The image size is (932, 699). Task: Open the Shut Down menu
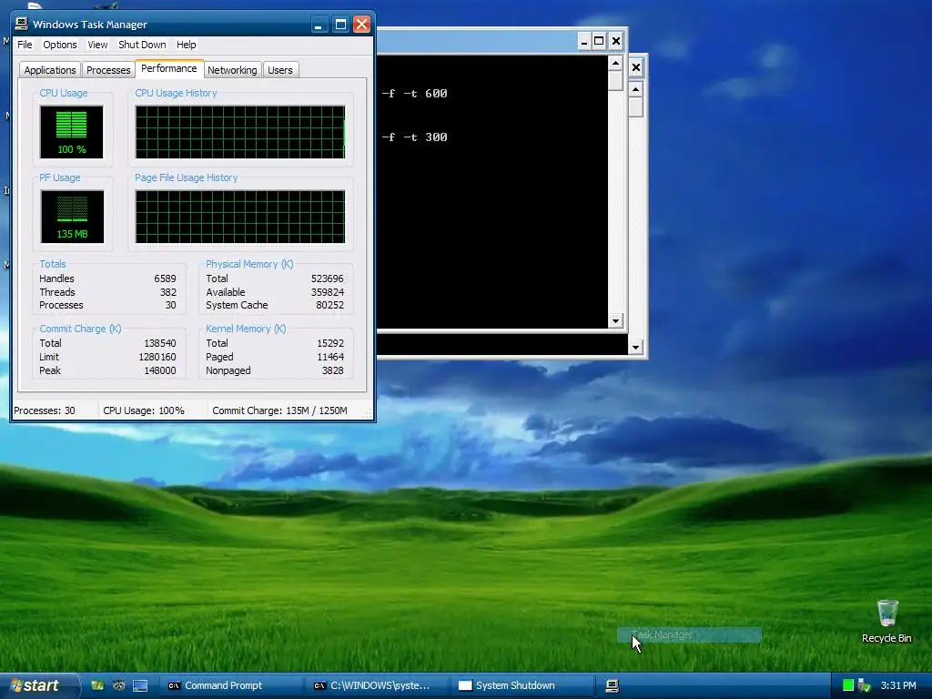tap(142, 45)
